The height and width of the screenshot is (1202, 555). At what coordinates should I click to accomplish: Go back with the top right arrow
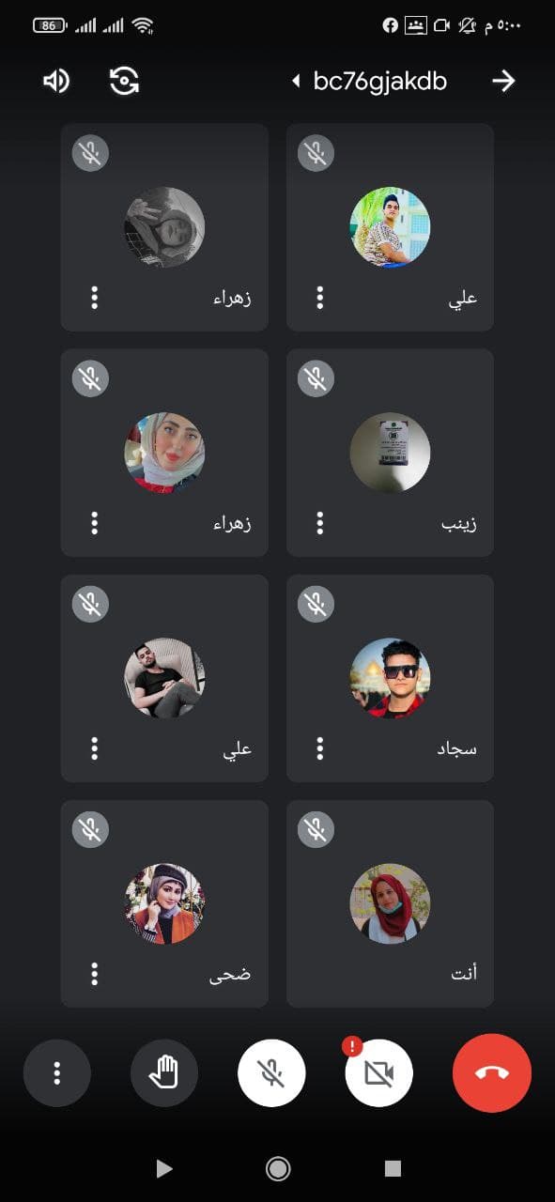point(504,81)
